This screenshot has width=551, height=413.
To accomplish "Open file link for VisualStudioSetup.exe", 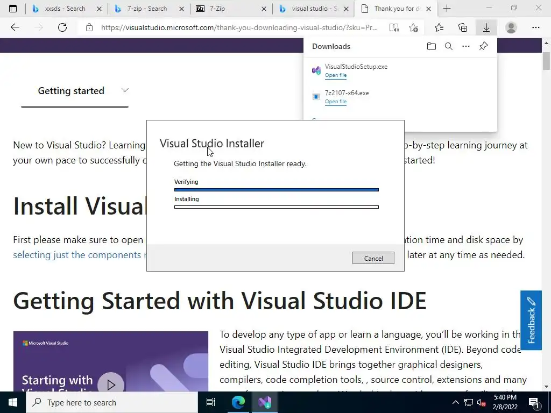I will point(336,75).
